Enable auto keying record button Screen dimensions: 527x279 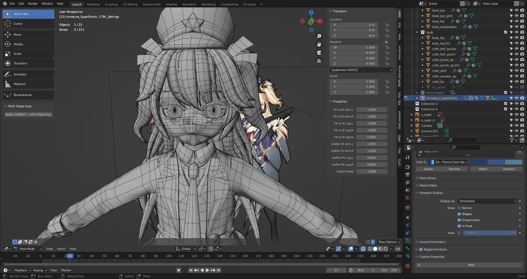tap(179, 270)
